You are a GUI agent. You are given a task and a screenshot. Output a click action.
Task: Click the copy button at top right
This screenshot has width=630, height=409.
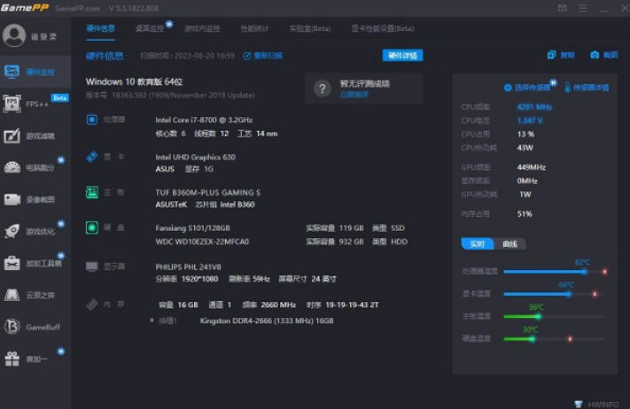pyautogui.click(x=561, y=55)
